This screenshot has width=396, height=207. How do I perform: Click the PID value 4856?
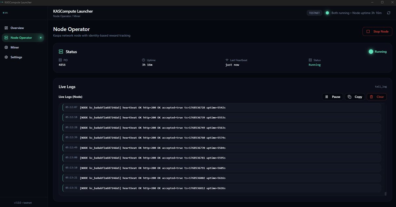(x=62, y=65)
